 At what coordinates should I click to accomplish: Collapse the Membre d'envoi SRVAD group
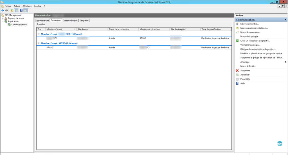(x=39, y=43)
